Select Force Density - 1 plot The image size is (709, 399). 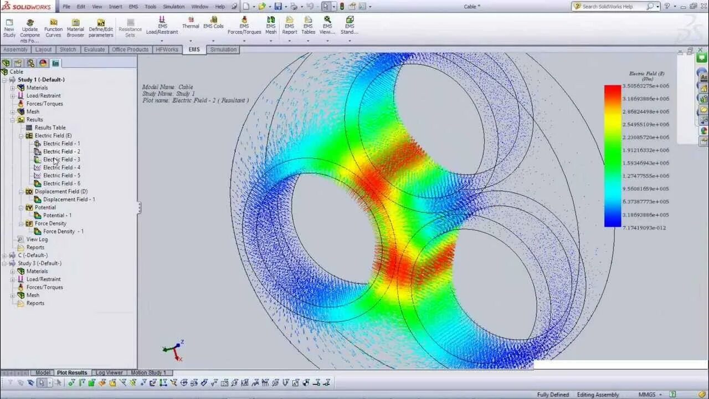[x=59, y=231]
